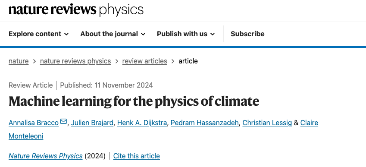Click Cite this article

(137, 156)
